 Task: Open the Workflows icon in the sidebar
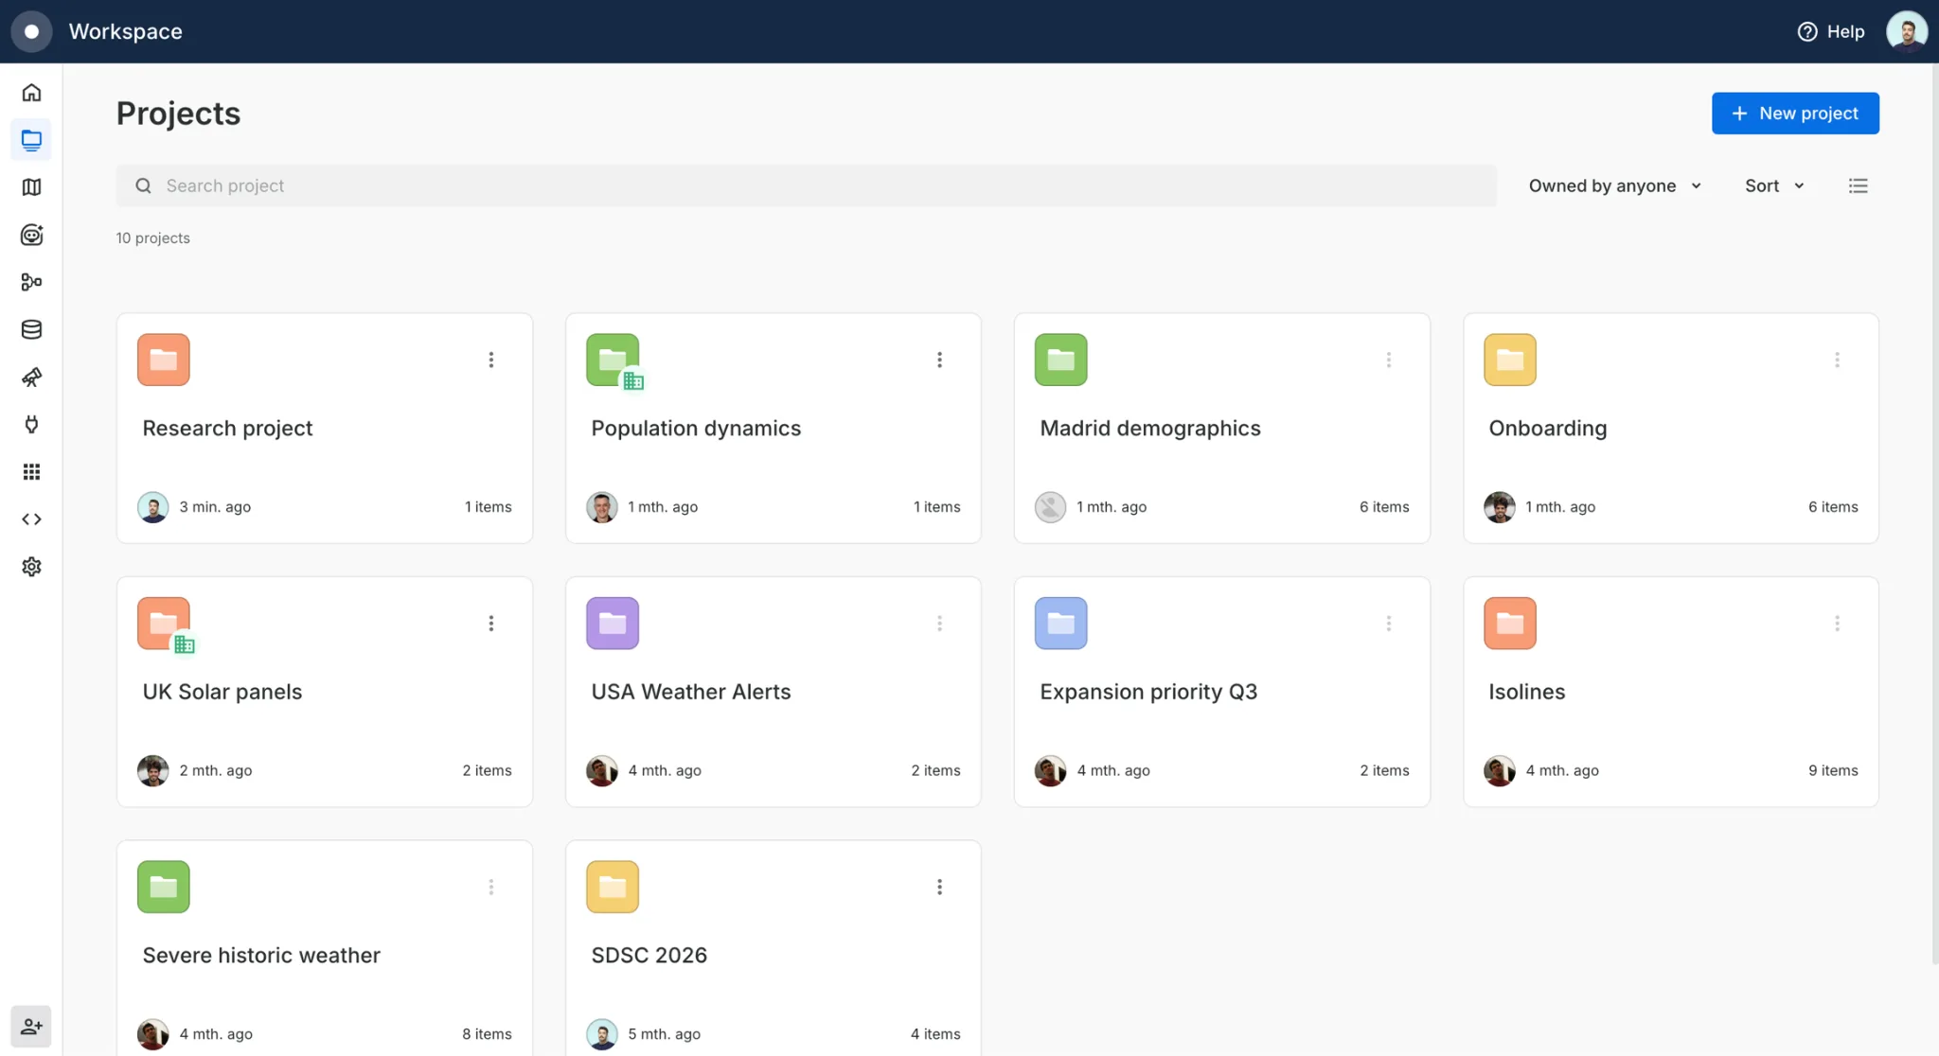31,282
